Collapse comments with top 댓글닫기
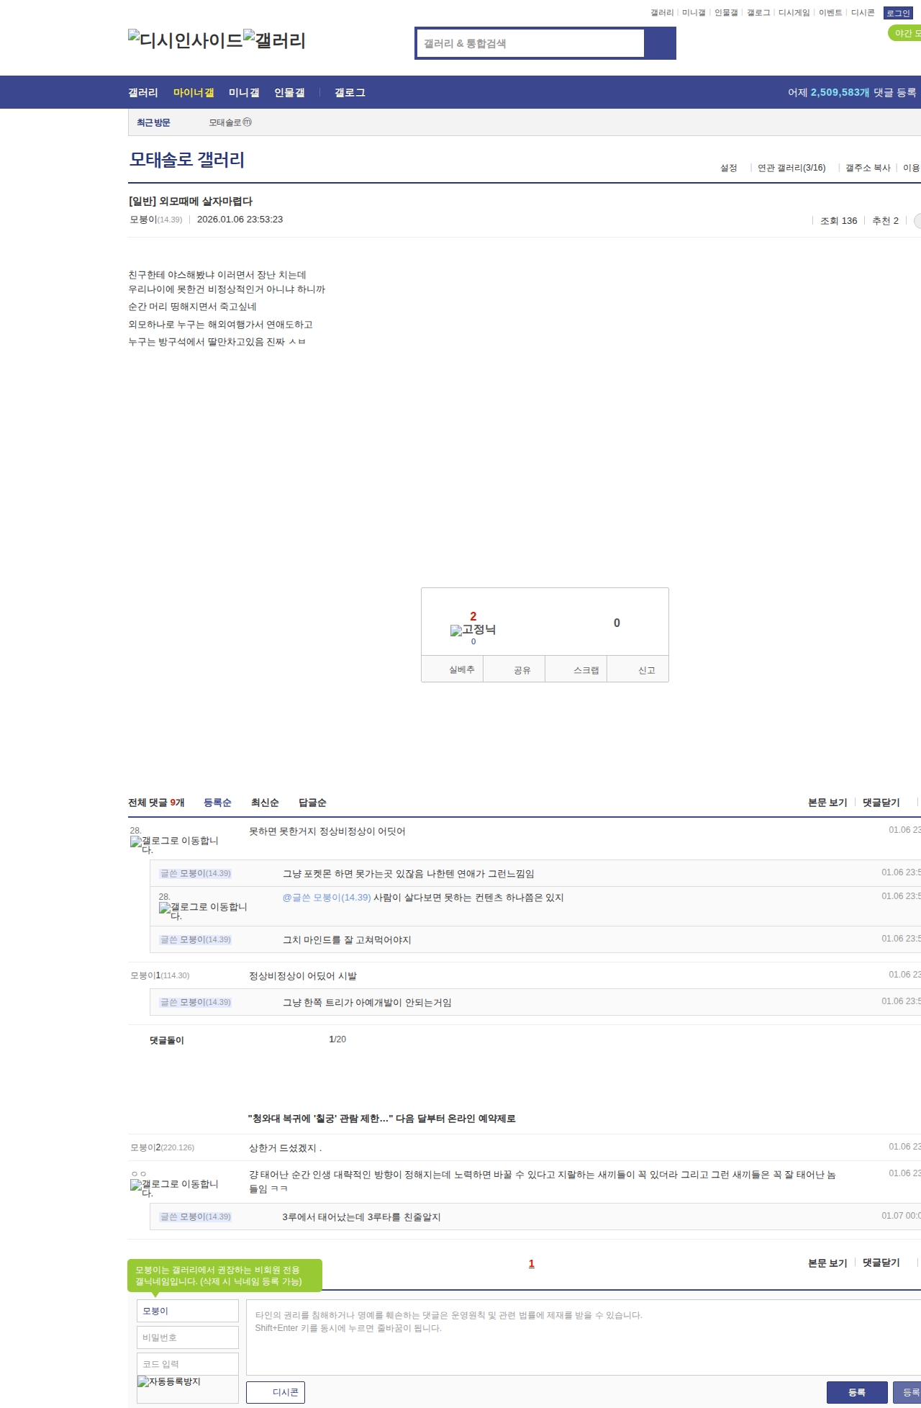The width and height of the screenshot is (921, 1408). coord(881,803)
